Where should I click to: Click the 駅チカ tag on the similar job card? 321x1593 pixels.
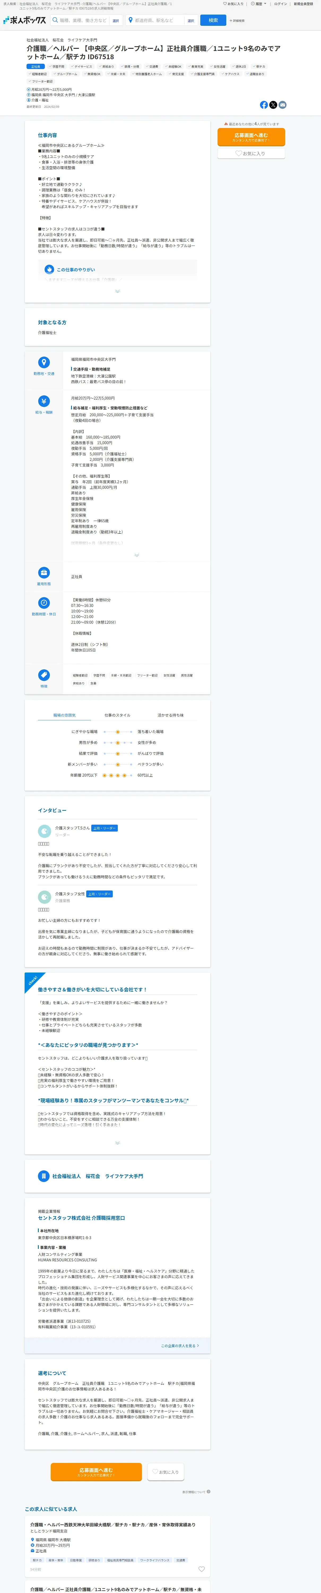38,1560
